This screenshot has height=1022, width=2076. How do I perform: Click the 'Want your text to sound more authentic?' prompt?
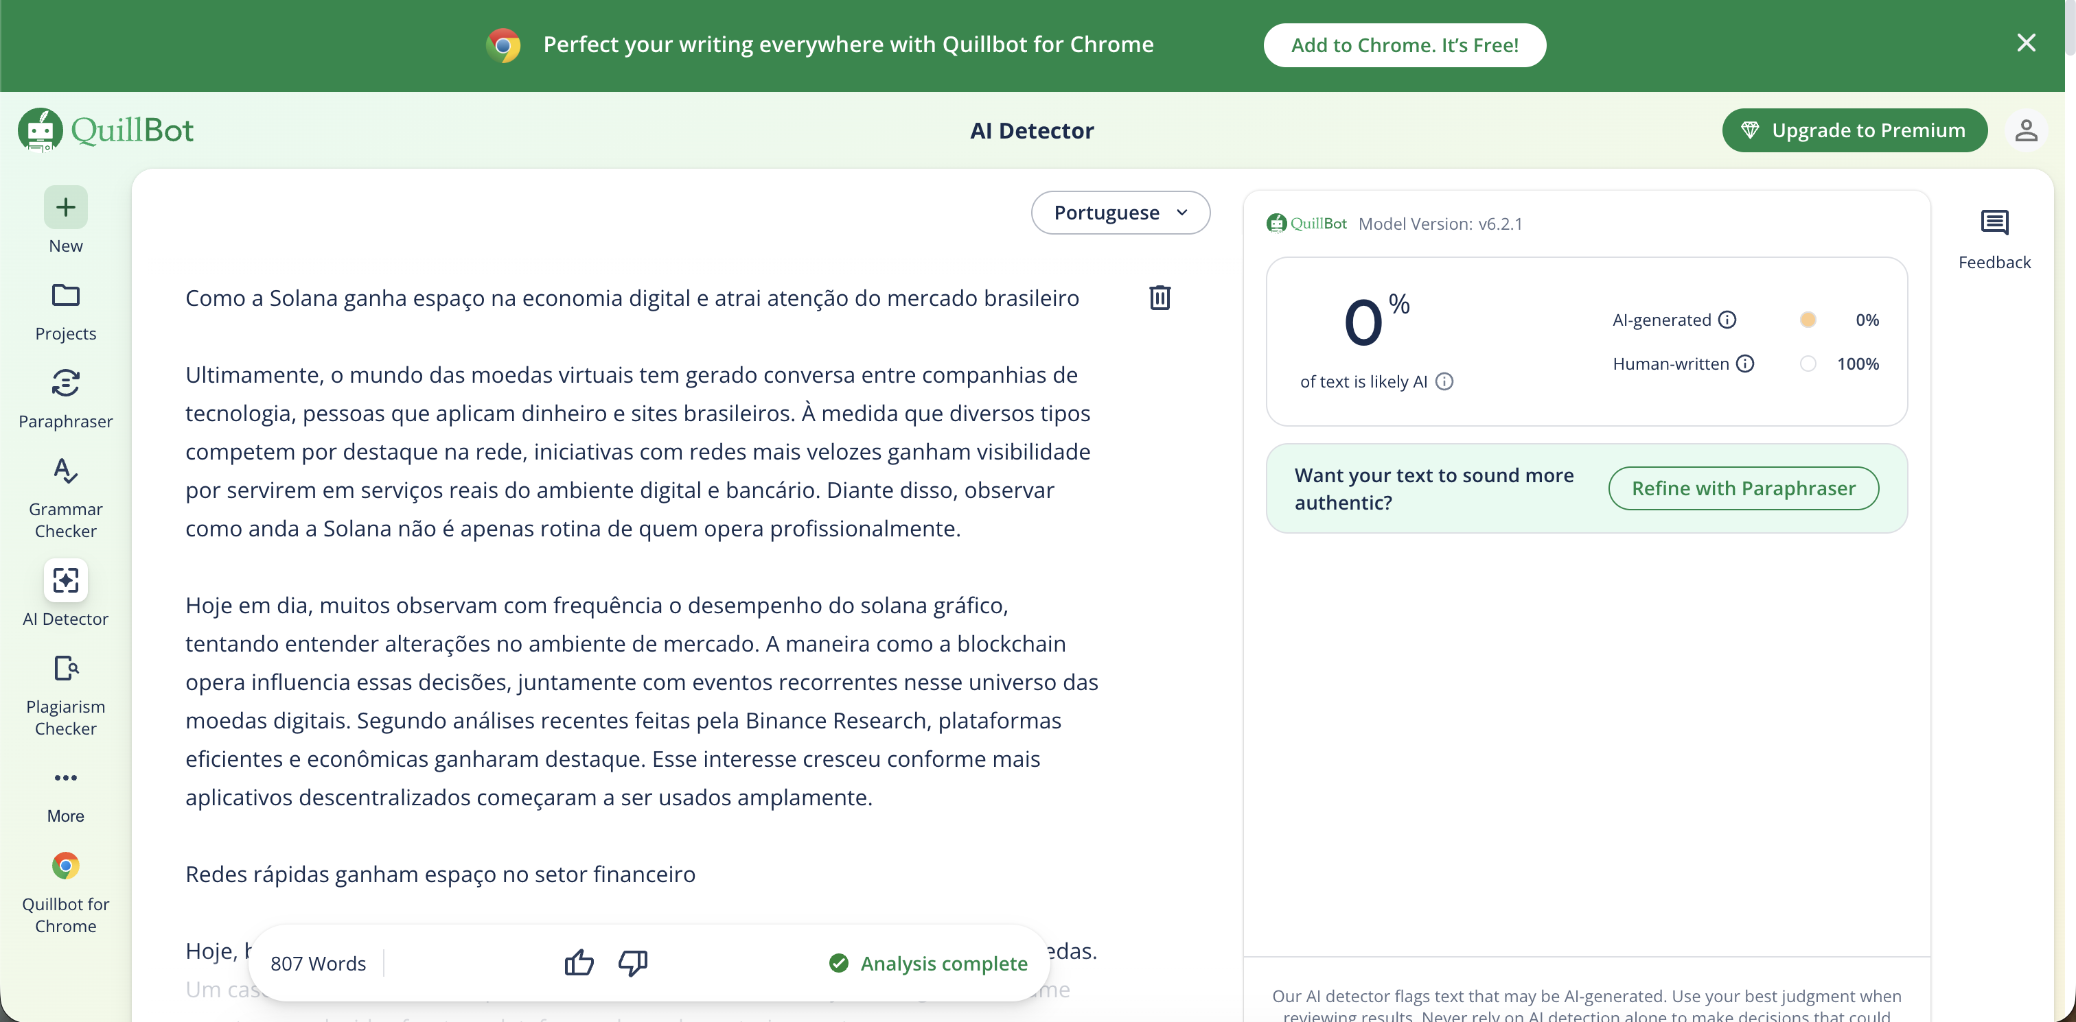pos(1433,489)
